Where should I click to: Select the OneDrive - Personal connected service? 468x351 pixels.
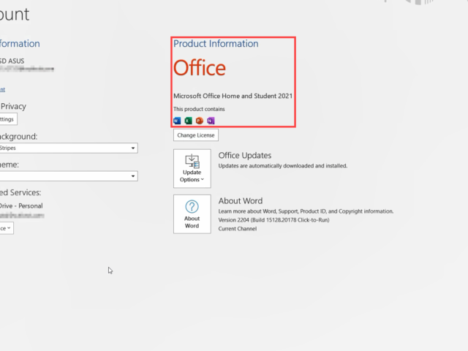point(20,206)
